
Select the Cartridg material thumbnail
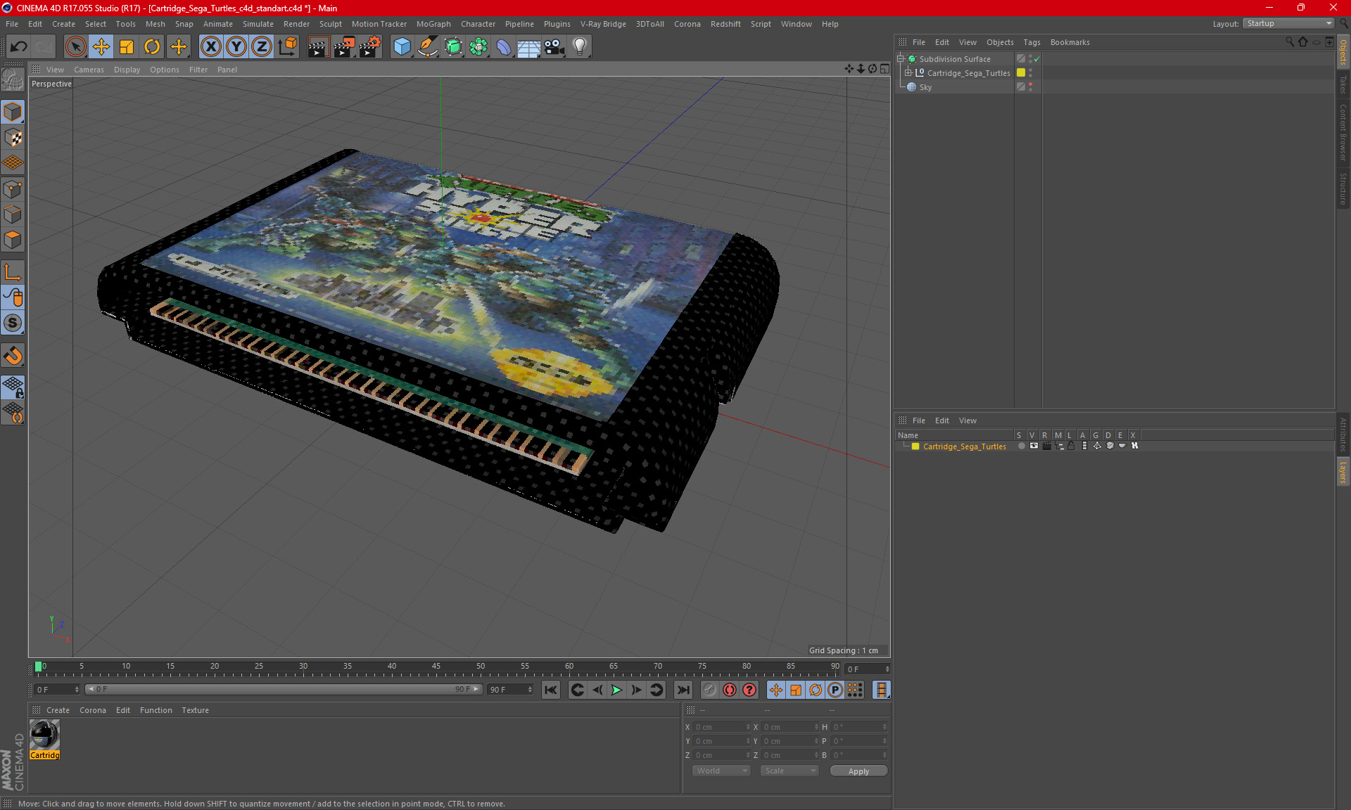click(x=44, y=735)
